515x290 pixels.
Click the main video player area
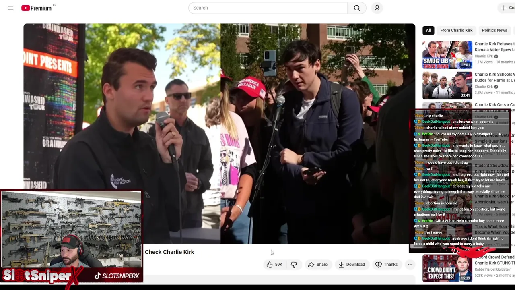[x=219, y=134]
